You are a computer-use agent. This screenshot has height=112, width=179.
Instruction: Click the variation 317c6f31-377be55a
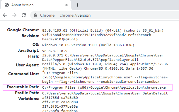click(60, 106)
